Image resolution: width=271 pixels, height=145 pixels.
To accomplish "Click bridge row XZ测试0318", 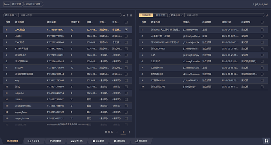I will (x=203, y=74).
